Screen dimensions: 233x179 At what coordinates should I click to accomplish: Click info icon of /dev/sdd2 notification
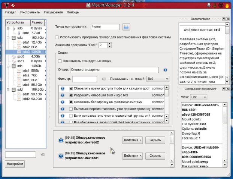(x=61, y=140)
